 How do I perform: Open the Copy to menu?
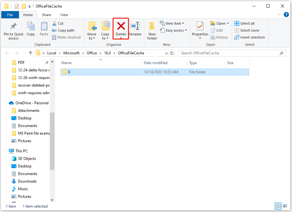click(105, 31)
